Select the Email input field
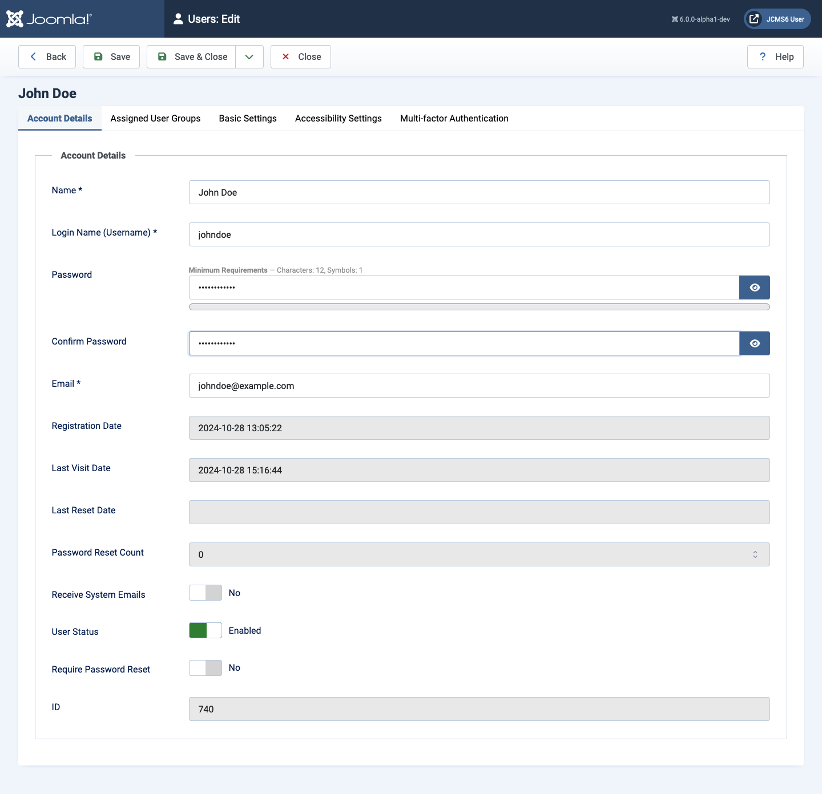This screenshot has height=794, width=822. pos(479,386)
